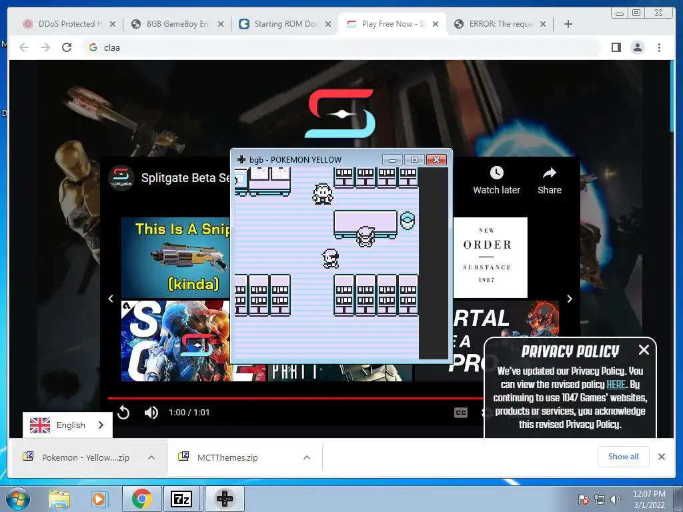Open 7-Zip from the taskbar
This screenshot has width=683, height=512.
(x=181, y=499)
